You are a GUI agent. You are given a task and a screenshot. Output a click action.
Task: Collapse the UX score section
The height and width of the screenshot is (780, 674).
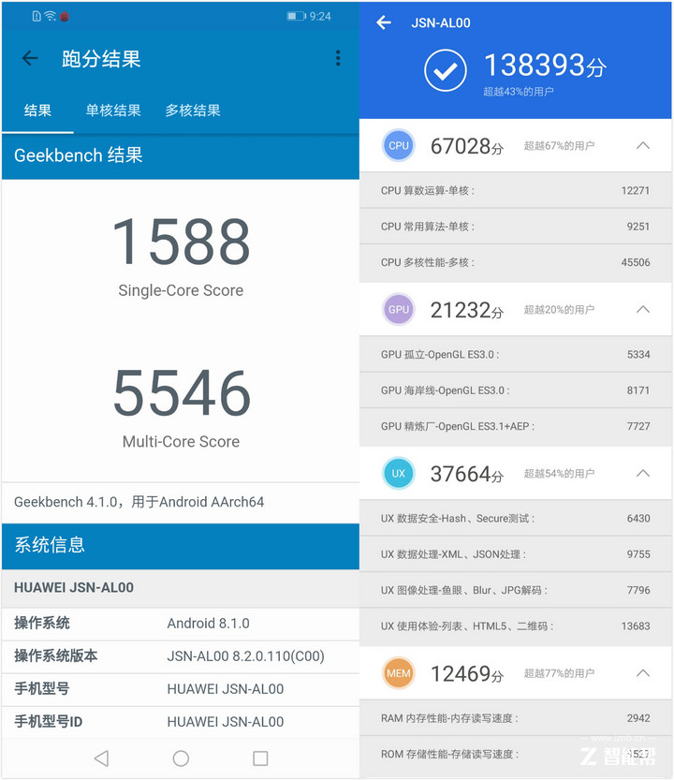point(643,474)
